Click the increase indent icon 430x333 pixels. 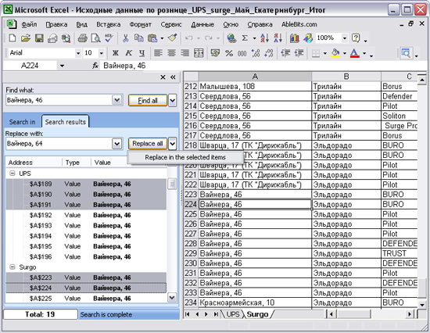click(299, 53)
